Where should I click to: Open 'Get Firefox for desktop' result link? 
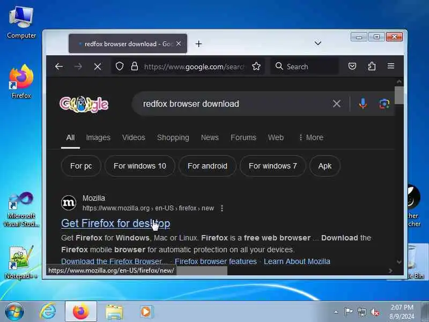coord(116,223)
